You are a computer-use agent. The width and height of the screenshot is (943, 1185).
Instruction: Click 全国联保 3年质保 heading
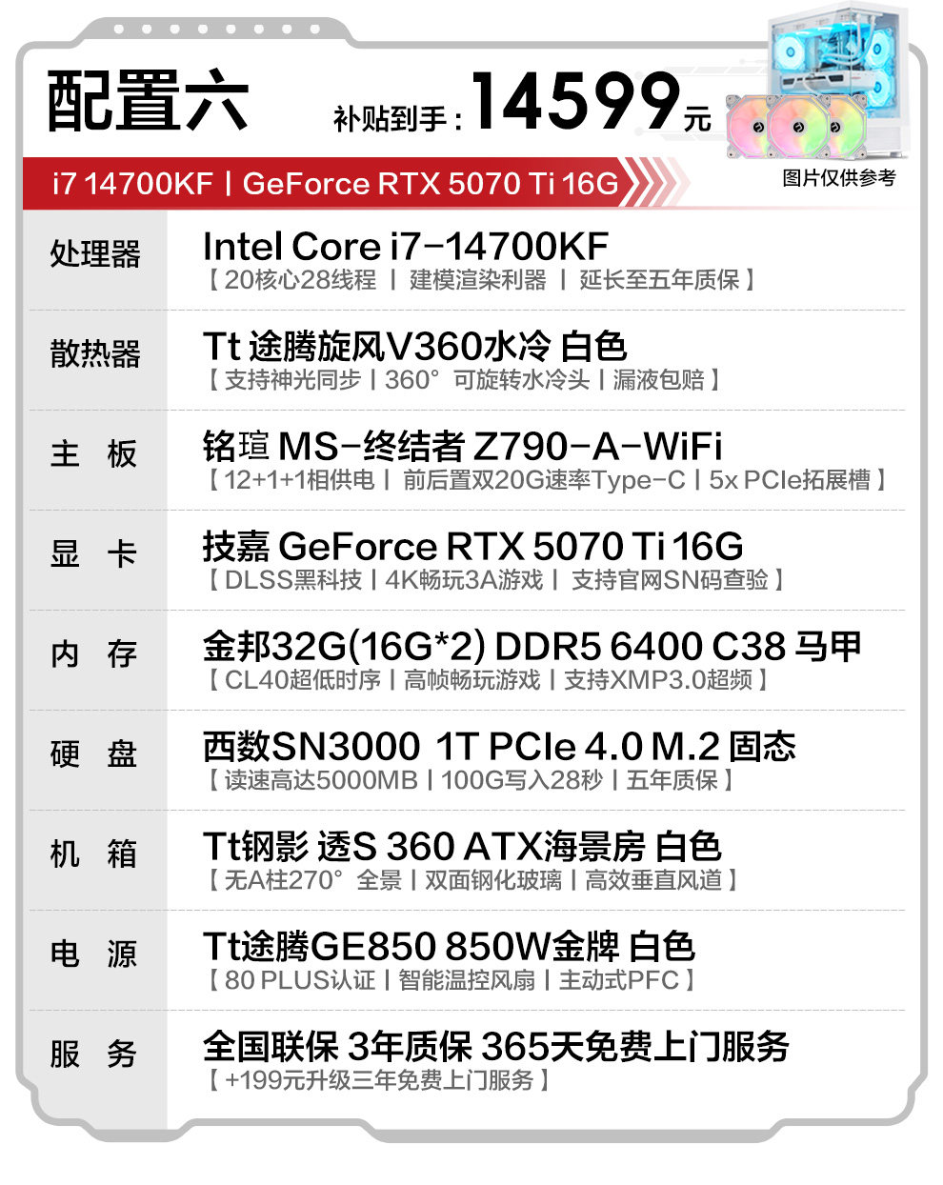496,1046
